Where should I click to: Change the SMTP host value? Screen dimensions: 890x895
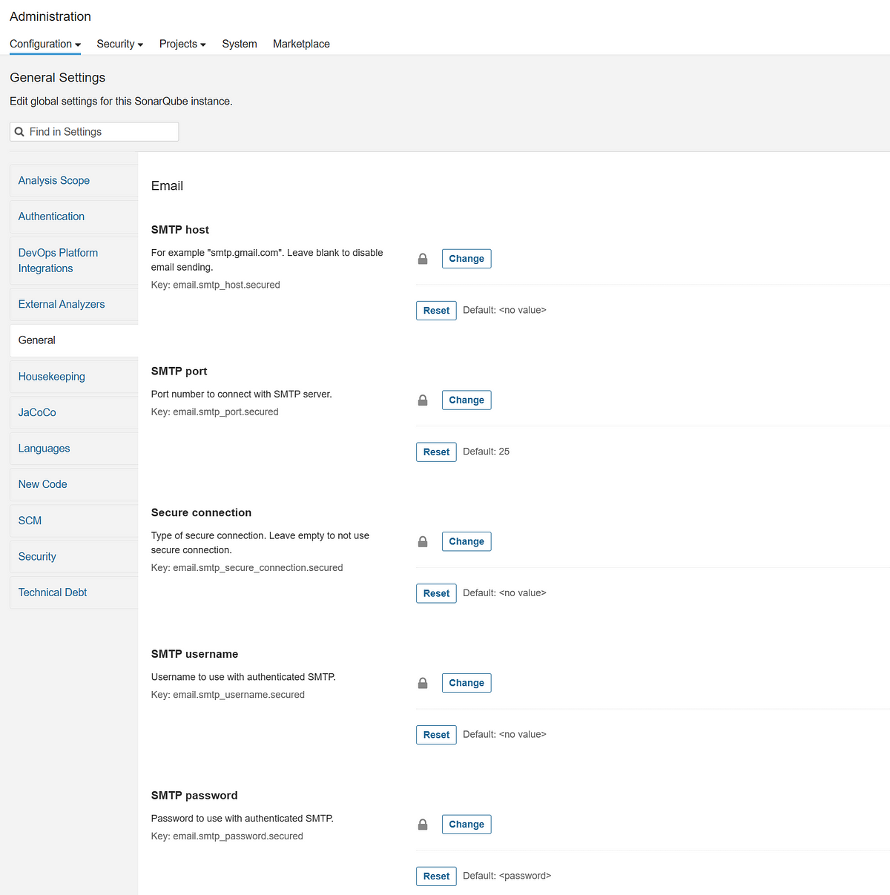[x=466, y=258]
